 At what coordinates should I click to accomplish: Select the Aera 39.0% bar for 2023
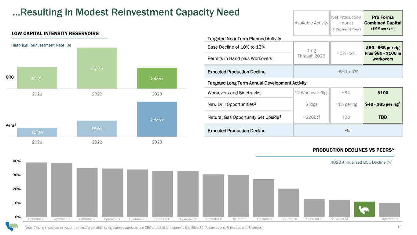click(x=157, y=119)
